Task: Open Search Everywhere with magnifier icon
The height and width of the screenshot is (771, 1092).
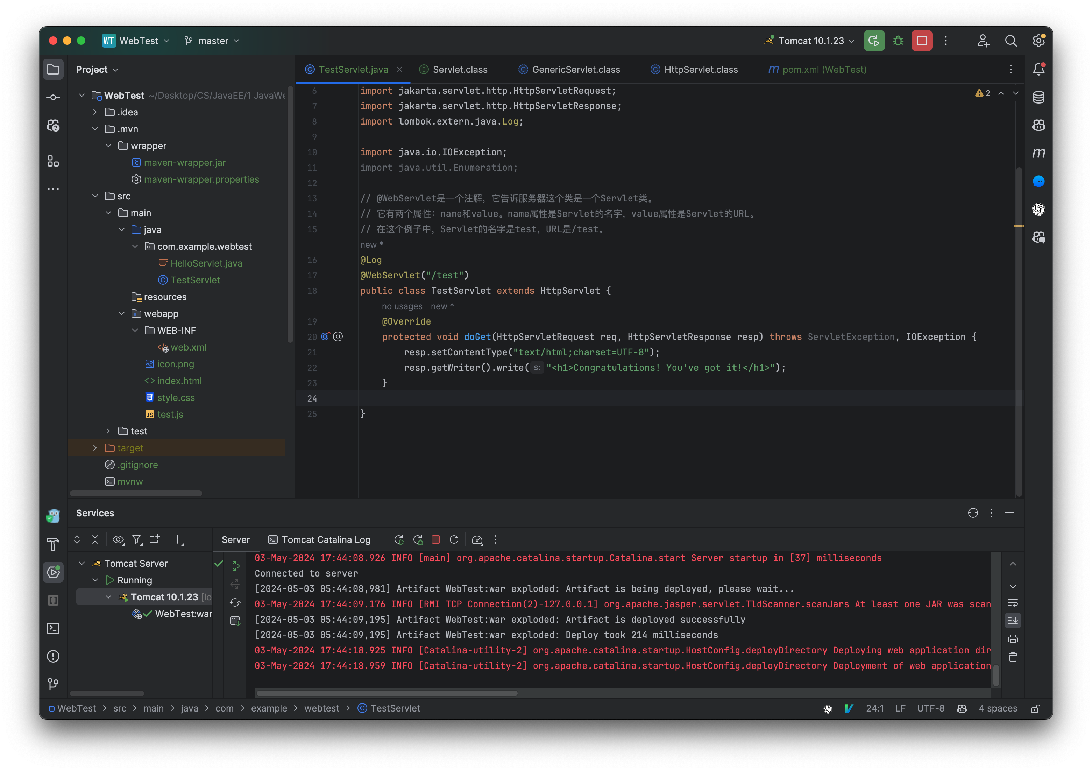Action: click(1011, 41)
